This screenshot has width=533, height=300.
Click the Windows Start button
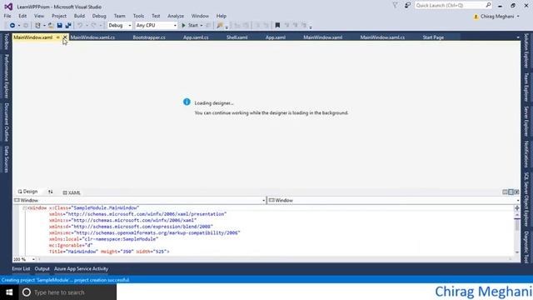coord(9,292)
